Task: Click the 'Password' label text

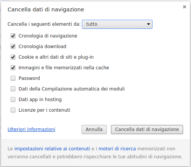Action: point(29,78)
